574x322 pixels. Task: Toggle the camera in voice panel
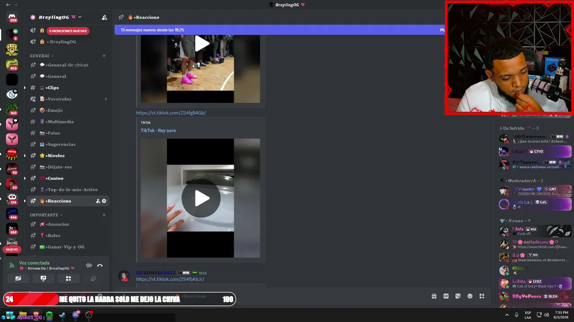point(18,278)
